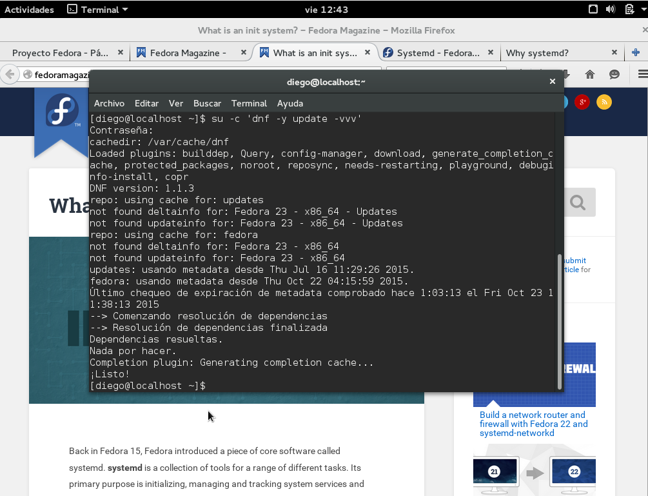Open a new Firefox tab with plus icon
The height and width of the screenshot is (496, 648).
pos(636,52)
